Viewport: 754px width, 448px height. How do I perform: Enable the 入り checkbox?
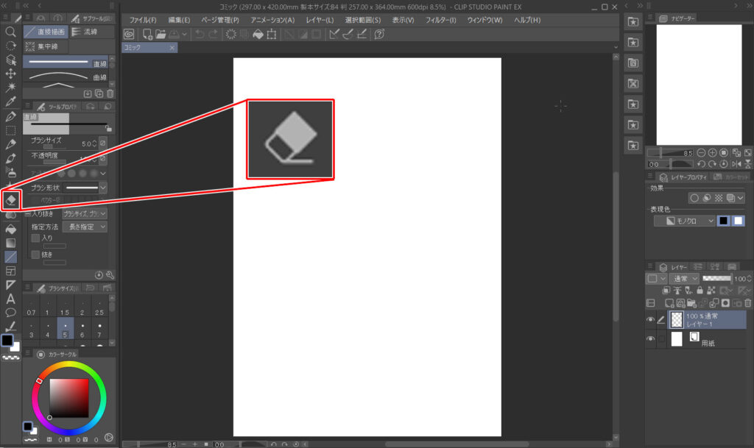(35, 238)
